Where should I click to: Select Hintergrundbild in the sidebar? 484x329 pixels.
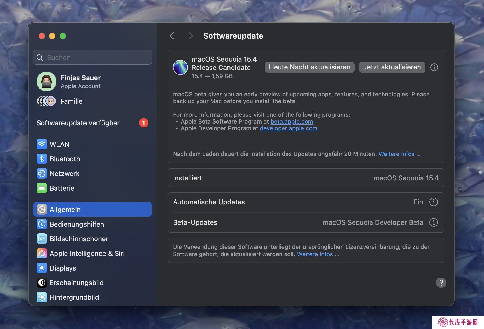click(74, 297)
